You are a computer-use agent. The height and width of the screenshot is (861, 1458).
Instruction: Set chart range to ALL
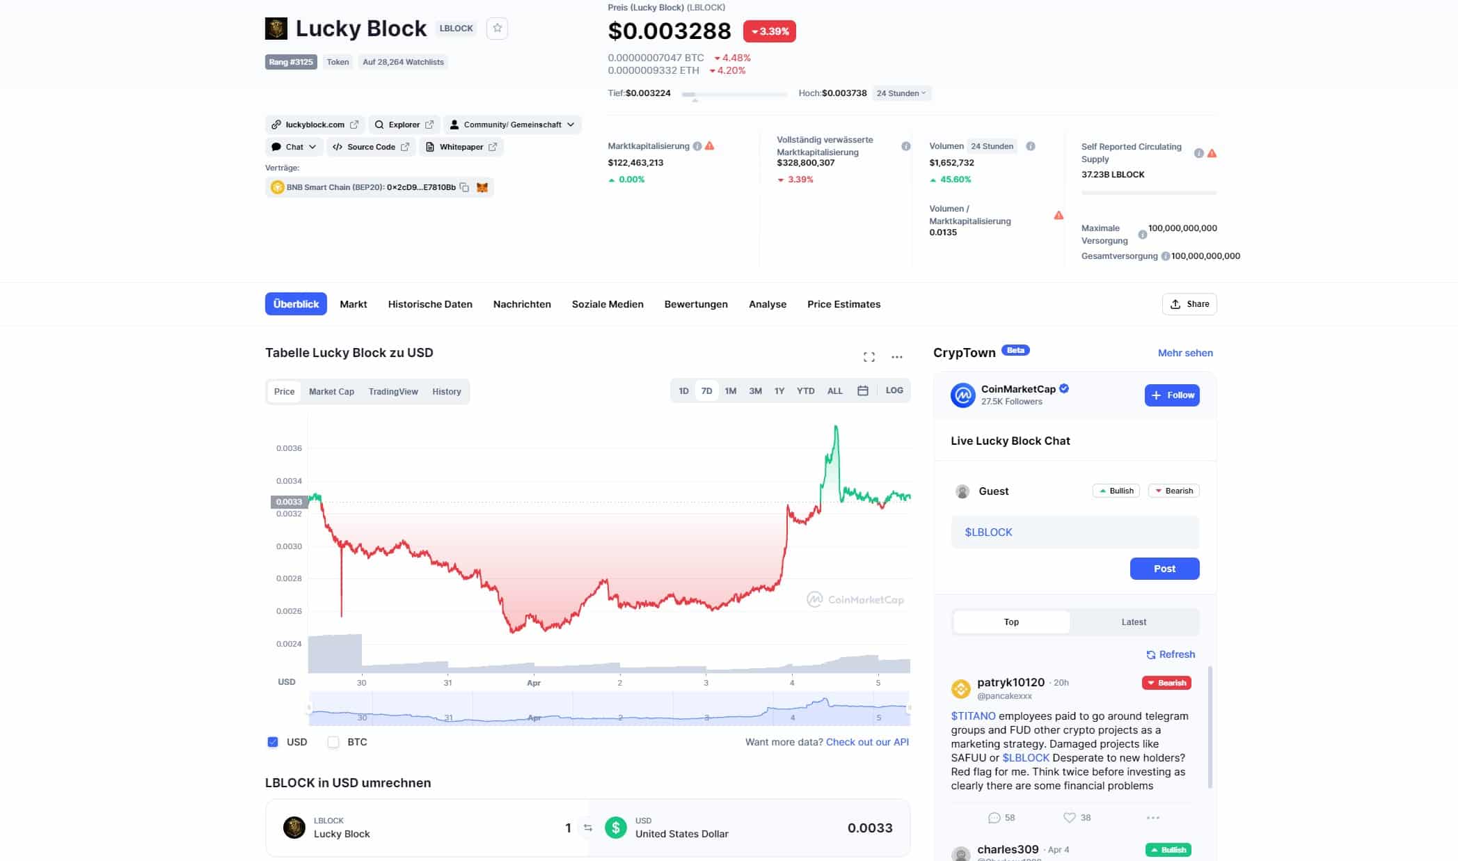[835, 391]
